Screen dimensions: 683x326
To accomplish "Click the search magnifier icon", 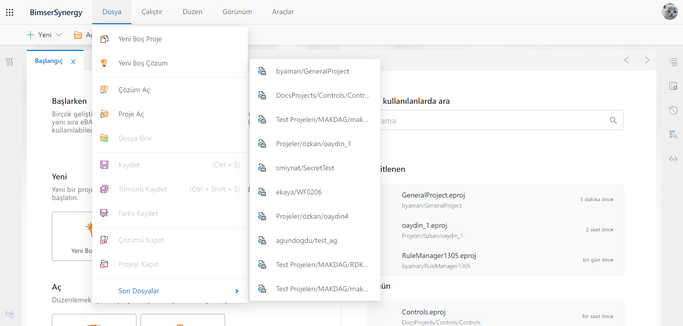I will pyautogui.click(x=613, y=120).
